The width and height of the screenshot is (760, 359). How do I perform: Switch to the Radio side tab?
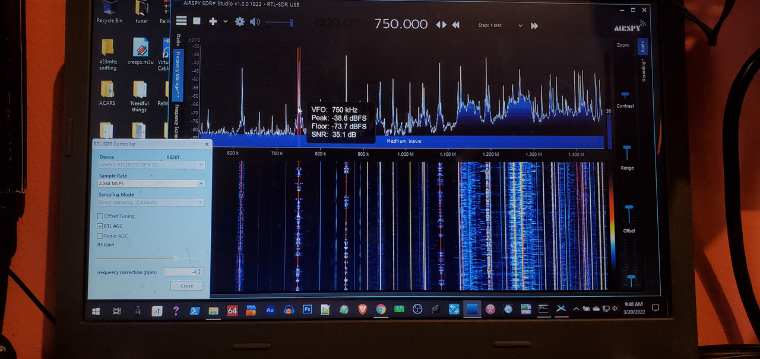178,40
